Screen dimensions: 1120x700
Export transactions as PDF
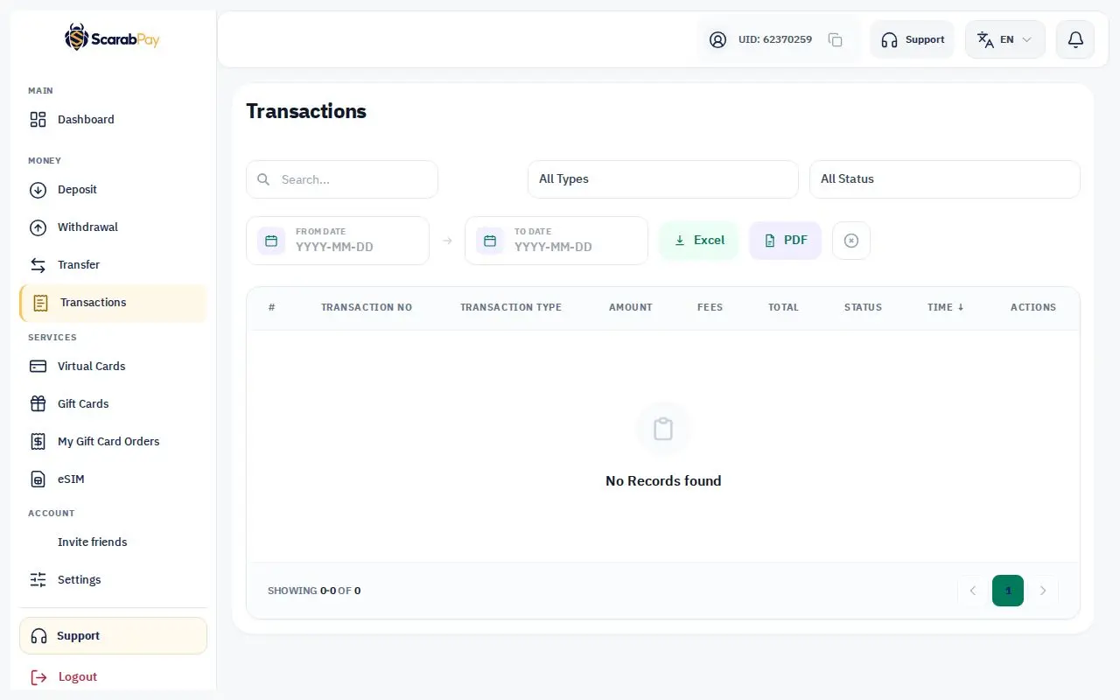[786, 241]
